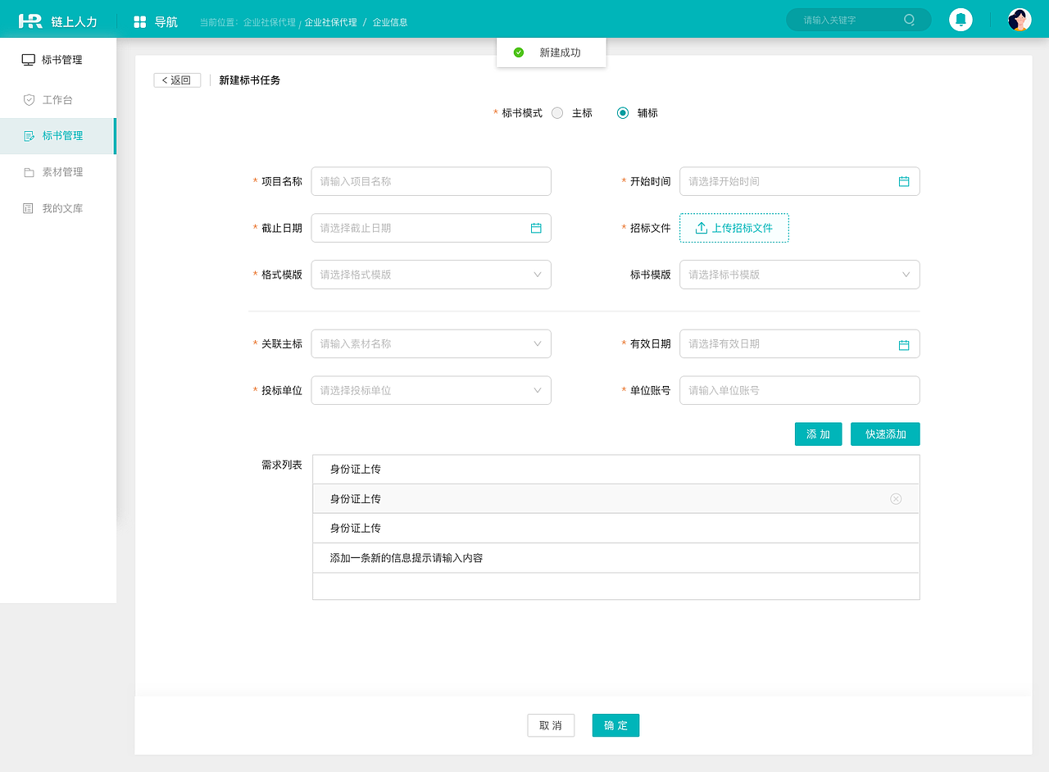Click the 导航 grid icon in the top bar

click(141, 20)
